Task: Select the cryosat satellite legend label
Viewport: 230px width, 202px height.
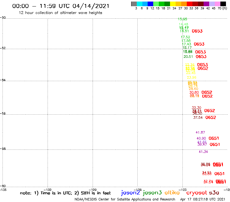Action: pos(197,193)
